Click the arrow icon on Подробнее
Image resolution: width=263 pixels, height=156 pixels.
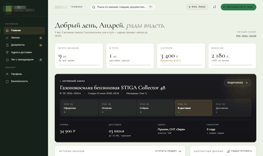pyautogui.click(x=247, y=83)
